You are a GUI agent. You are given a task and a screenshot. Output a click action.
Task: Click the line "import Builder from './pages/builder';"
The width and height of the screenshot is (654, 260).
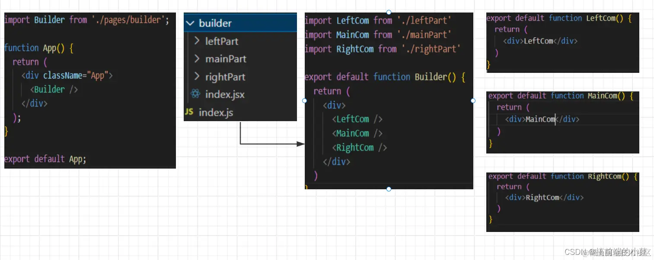[87, 20]
